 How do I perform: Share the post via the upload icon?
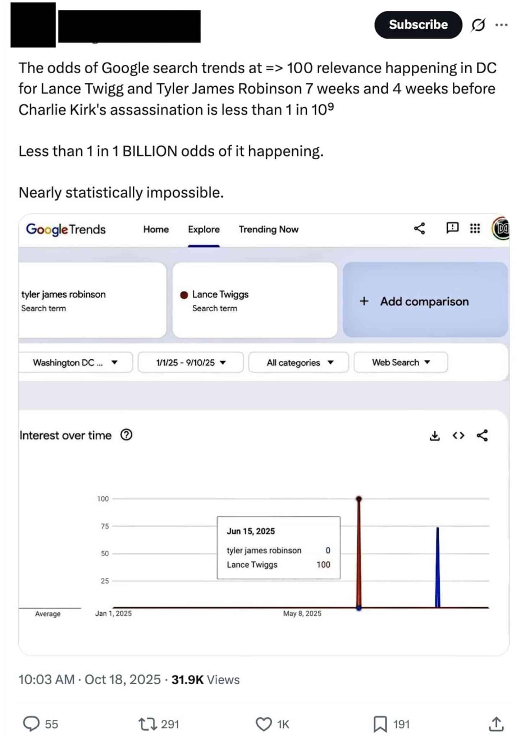click(x=497, y=723)
